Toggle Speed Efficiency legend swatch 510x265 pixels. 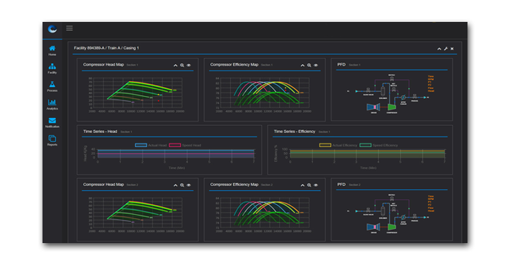[x=365, y=145]
